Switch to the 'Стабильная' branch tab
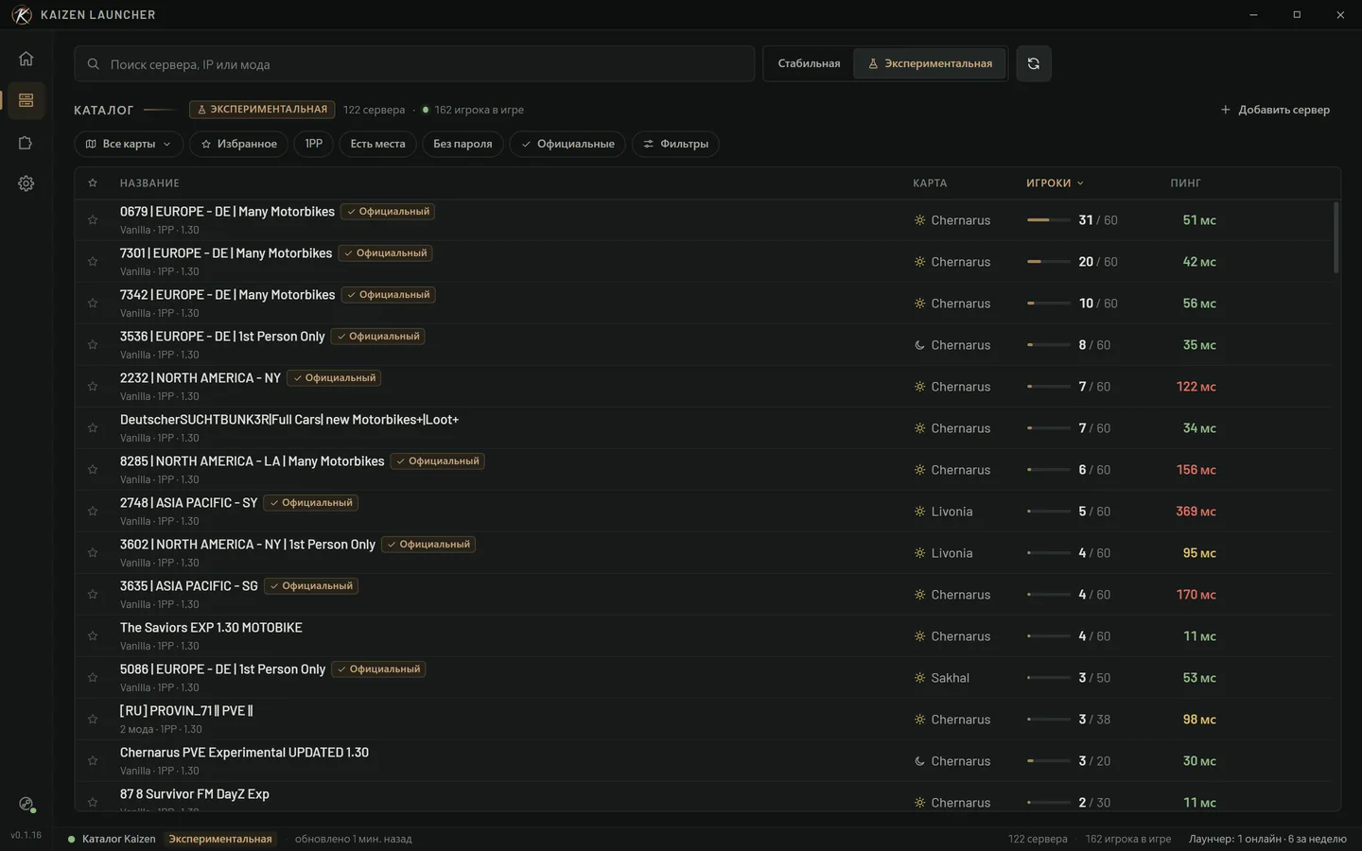Screen dimensions: 1362x851 809,63
